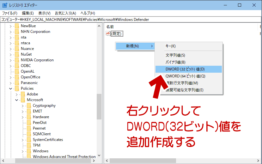Click the tree pane vertical scrollbar thumb
The width and height of the screenshot is (262, 164).
click(99, 106)
